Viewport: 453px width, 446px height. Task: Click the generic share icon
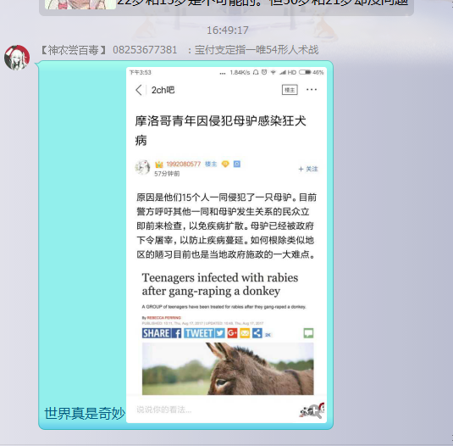pyautogui.click(x=257, y=333)
